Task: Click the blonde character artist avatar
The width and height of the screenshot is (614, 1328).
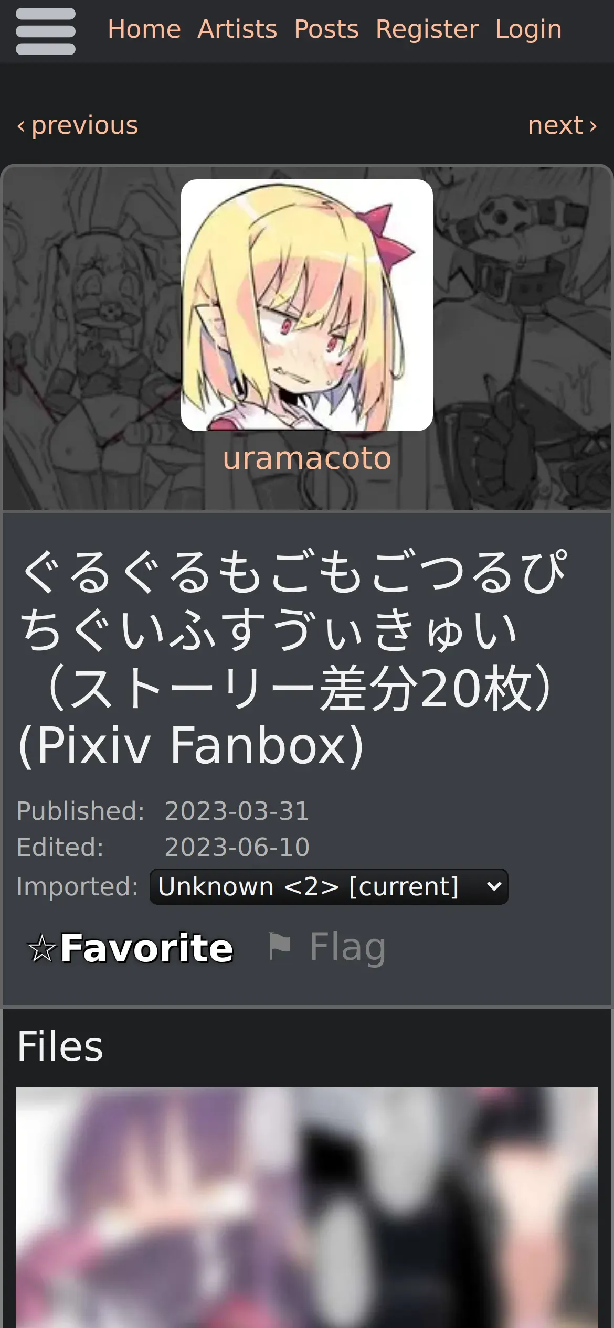Action: (307, 305)
